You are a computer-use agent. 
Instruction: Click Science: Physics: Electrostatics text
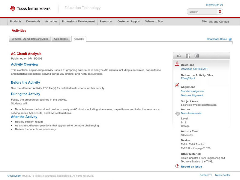point(199,105)
